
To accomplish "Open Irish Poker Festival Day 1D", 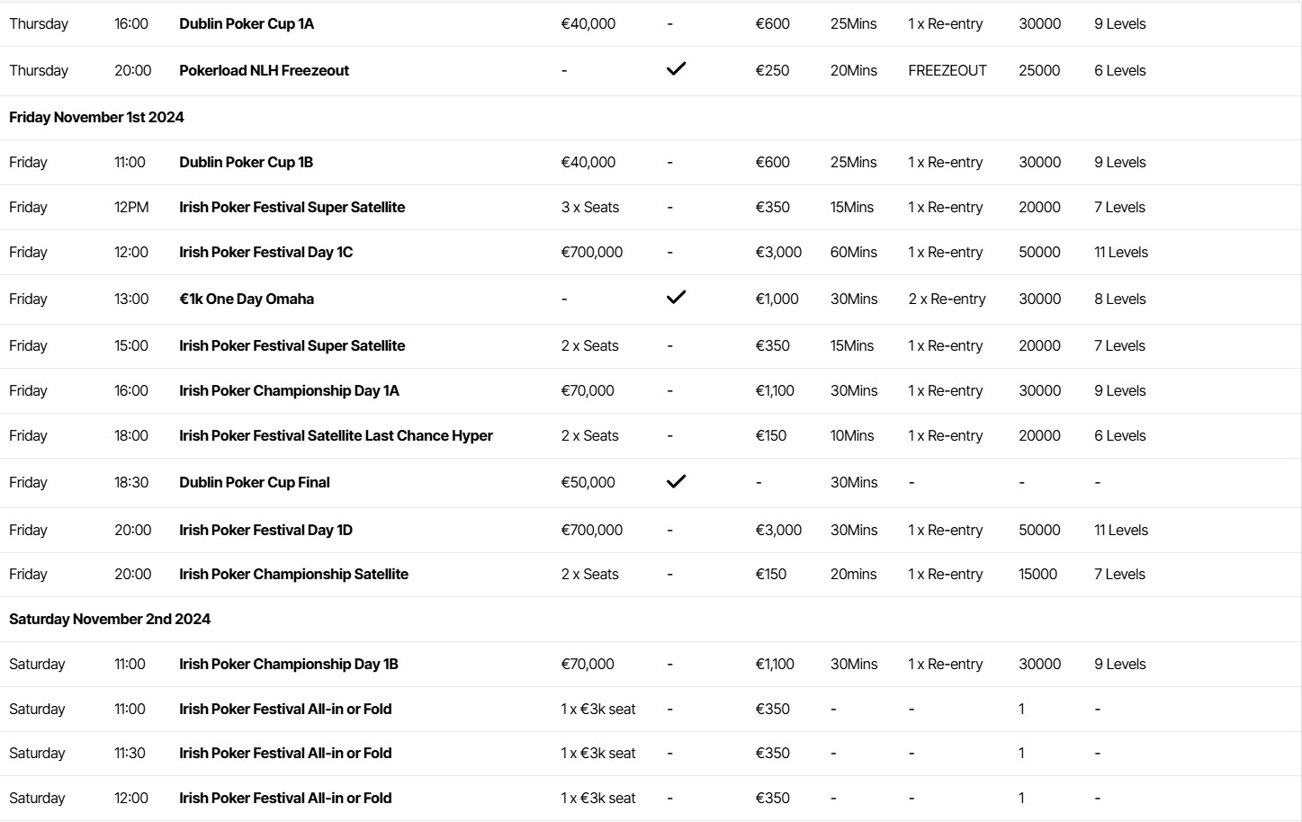I will click(x=265, y=531).
